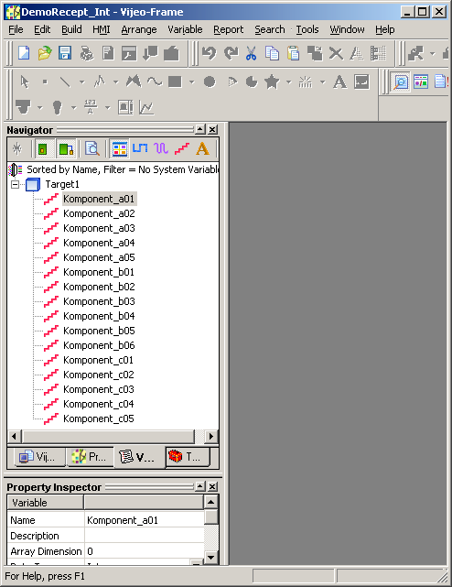The width and height of the screenshot is (452, 587).
Task: Select the filled circle drawing tool
Action: click(x=210, y=82)
